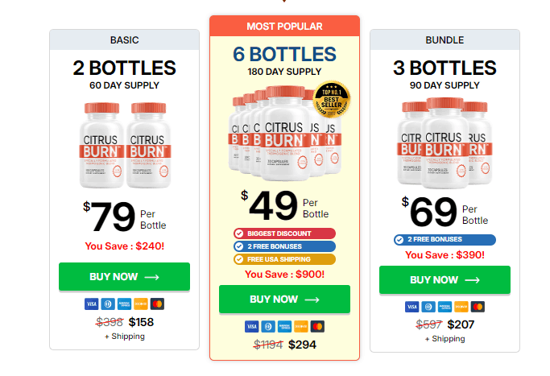This screenshot has height=376, width=550.
Task: Click the Biggest Discount checkmark badge
Action: pos(239,233)
